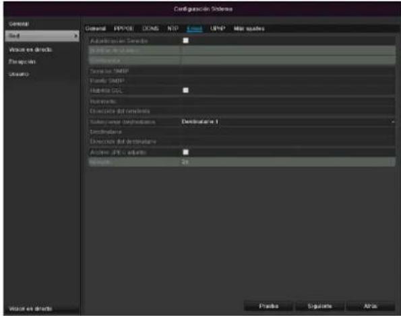This screenshot has height=316, width=401.
Task: Click the arrow on the Red sidebar item
Action: point(75,36)
